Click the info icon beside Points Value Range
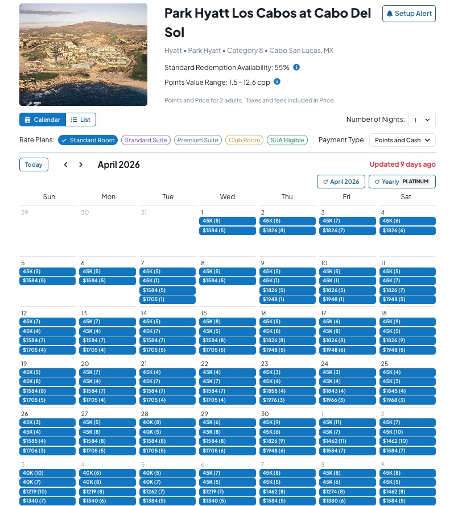 (x=277, y=81)
